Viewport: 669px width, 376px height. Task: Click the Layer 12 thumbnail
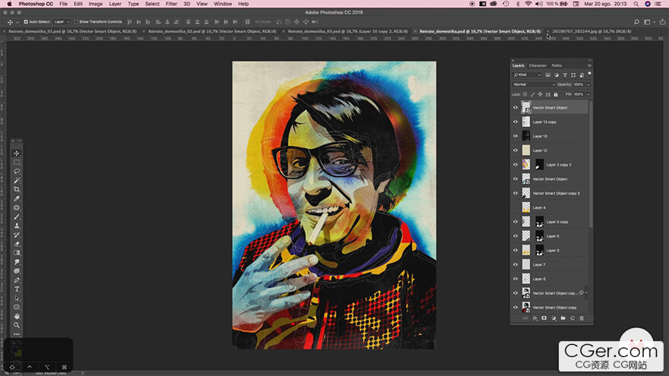[526, 150]
